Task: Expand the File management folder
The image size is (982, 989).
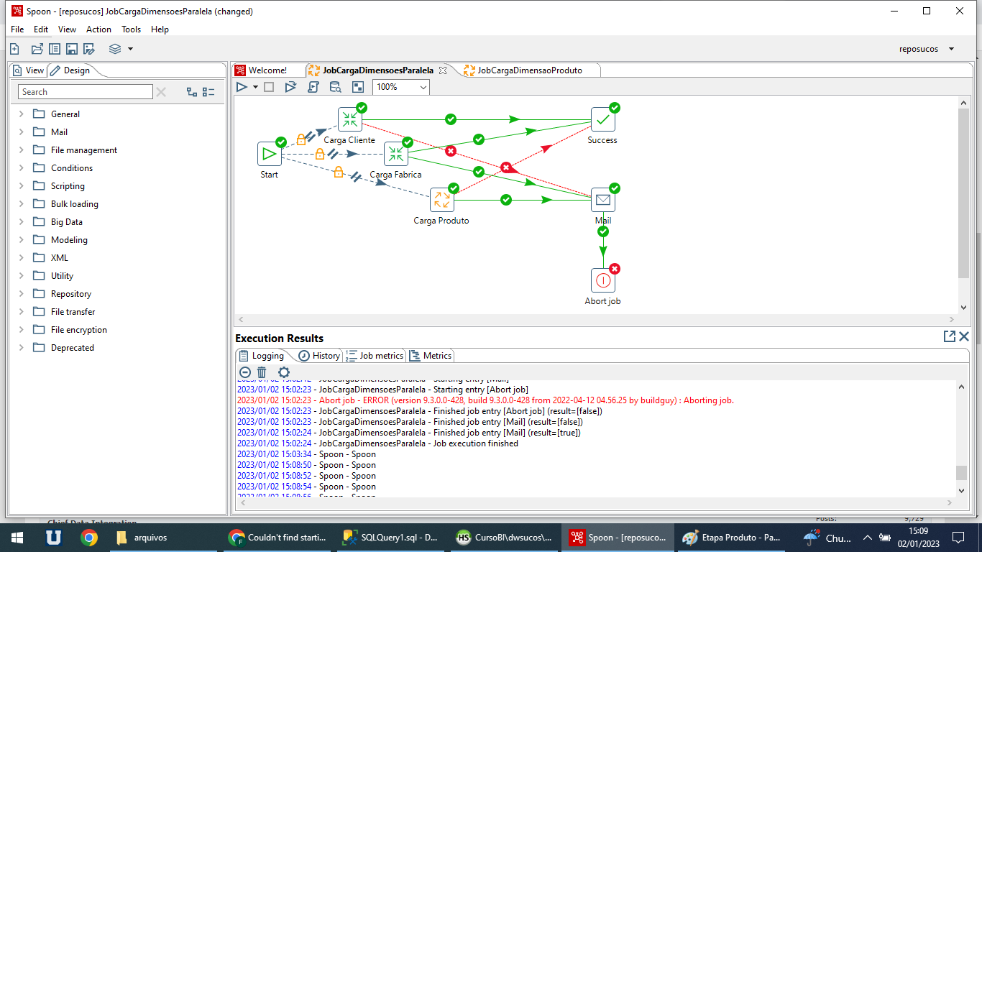Action: click(x=21, y=150)
